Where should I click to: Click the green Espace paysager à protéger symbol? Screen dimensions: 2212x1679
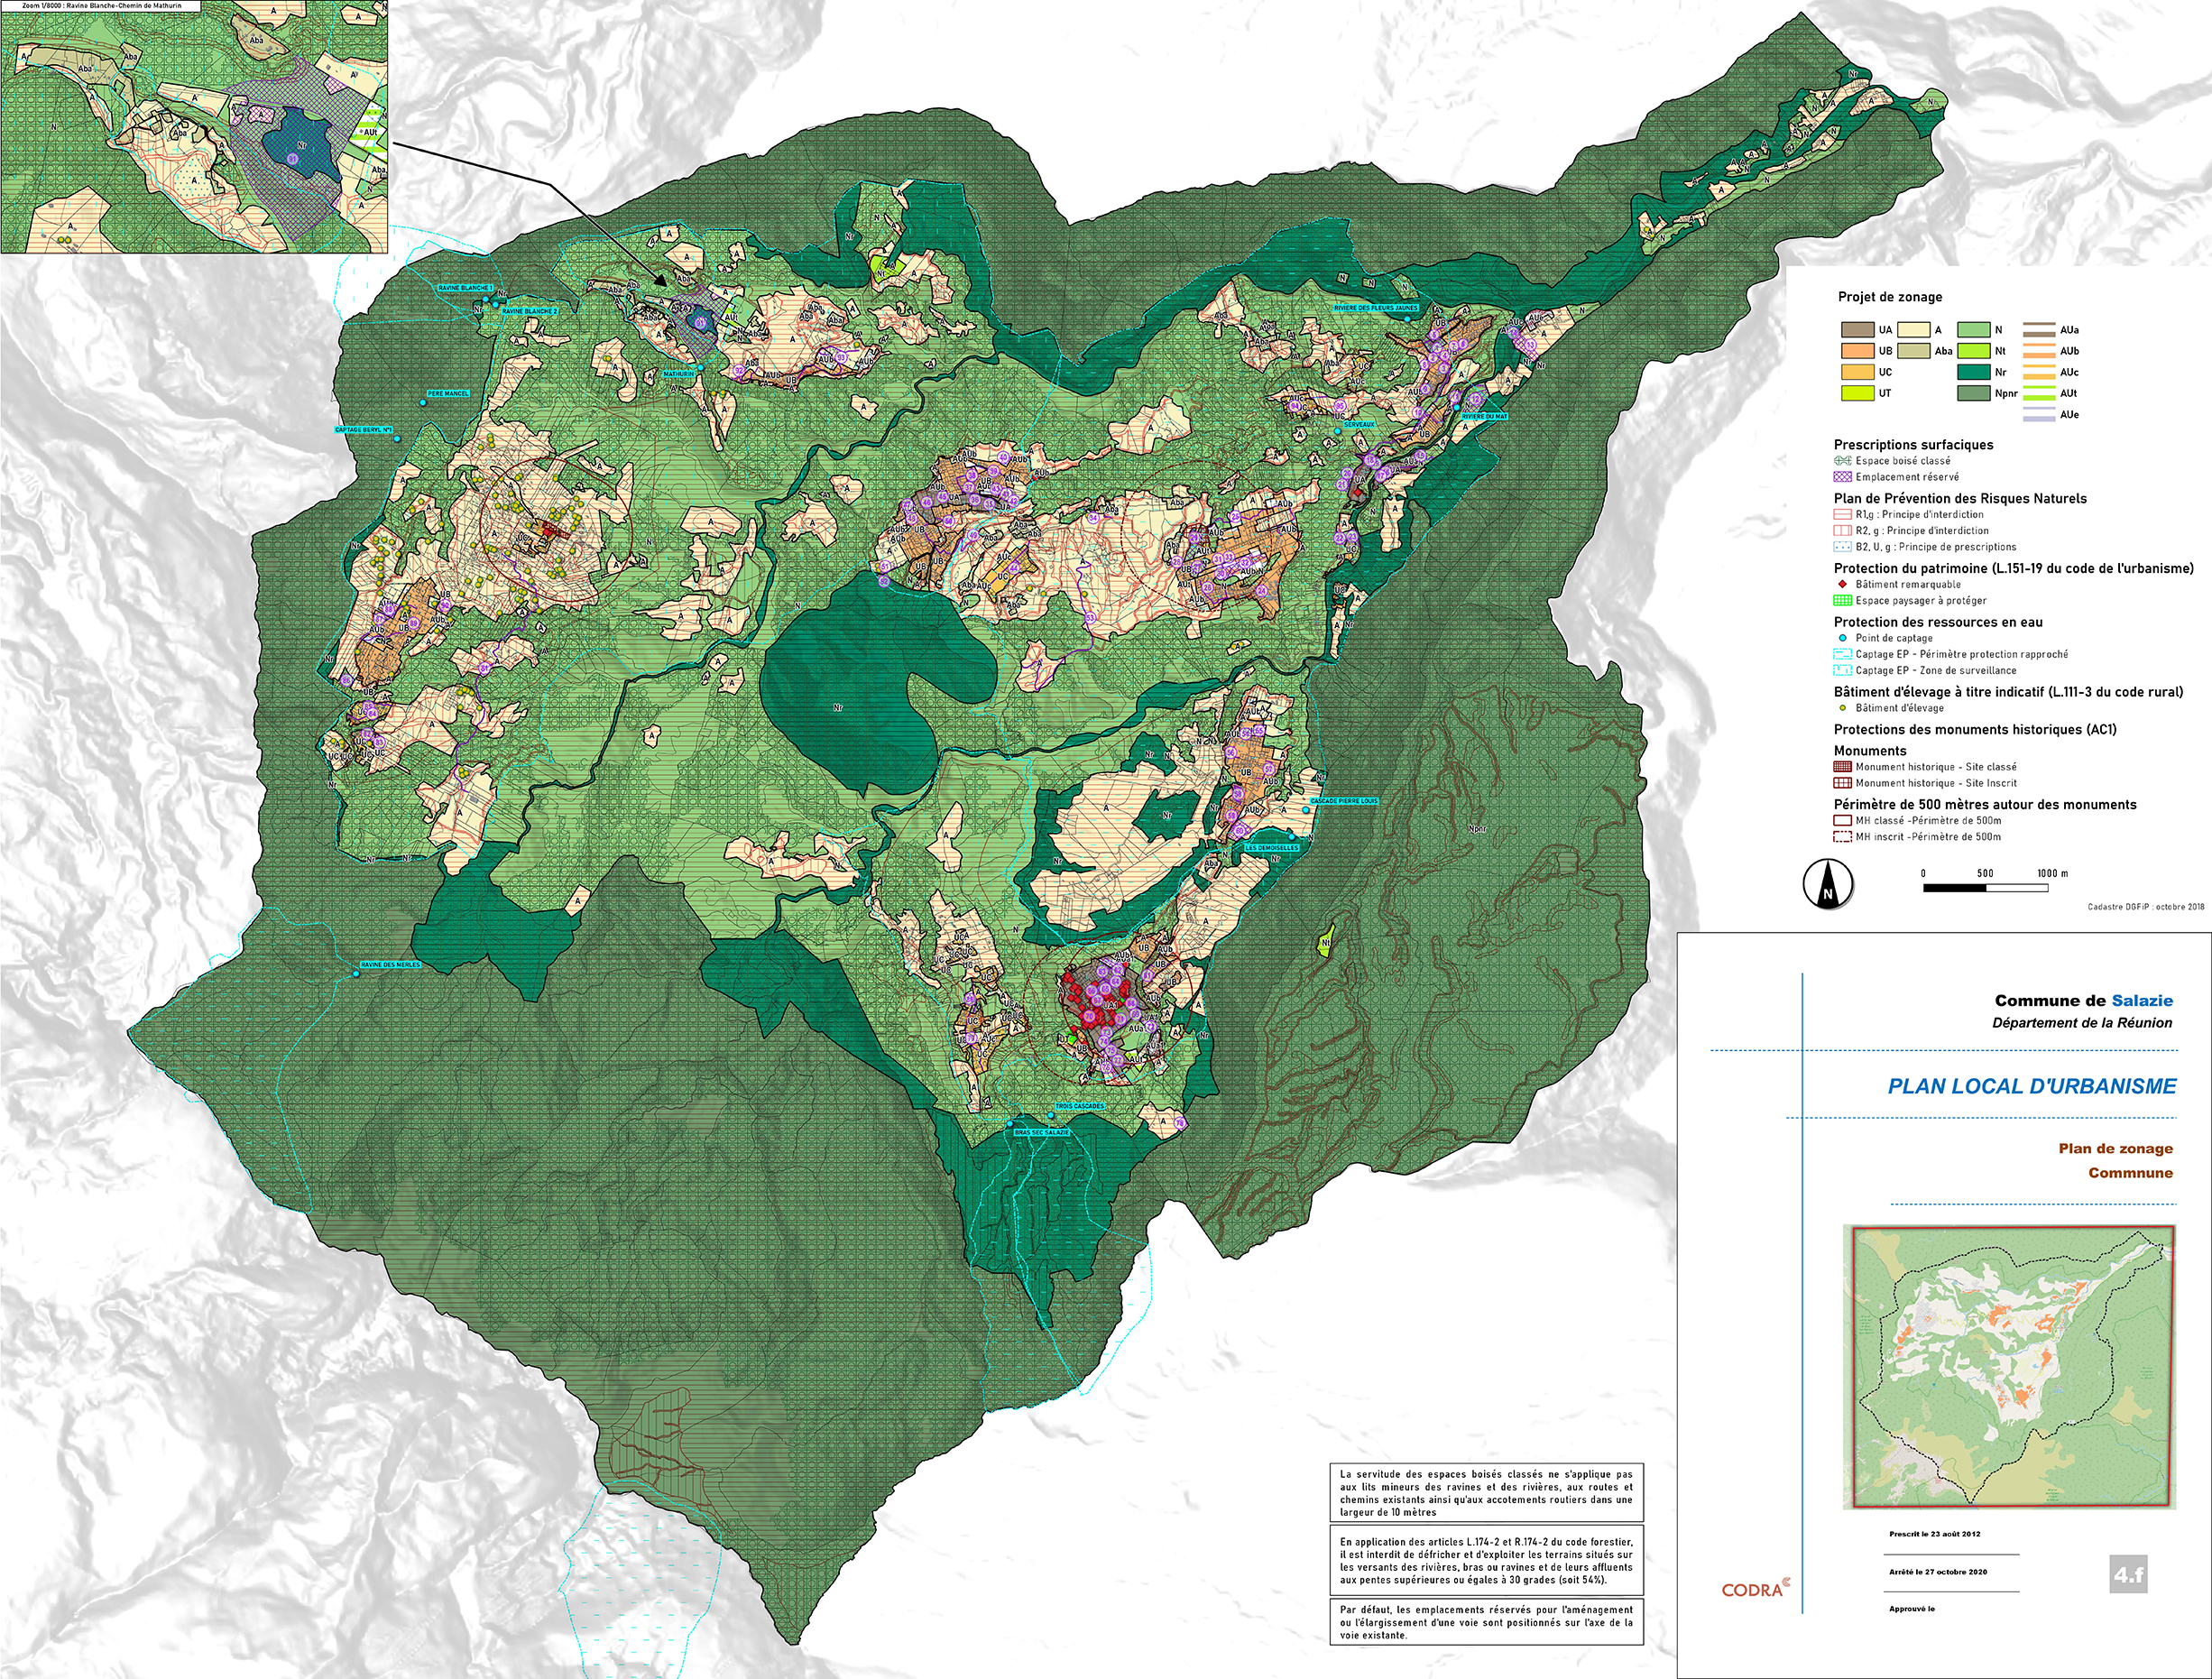coord(1843,601)
